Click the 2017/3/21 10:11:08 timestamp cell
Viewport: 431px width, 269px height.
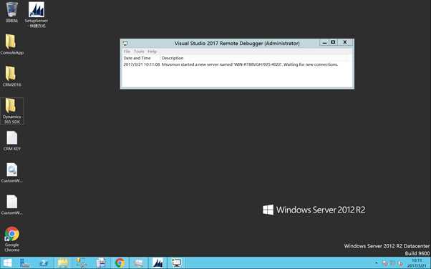pos(142,64)
